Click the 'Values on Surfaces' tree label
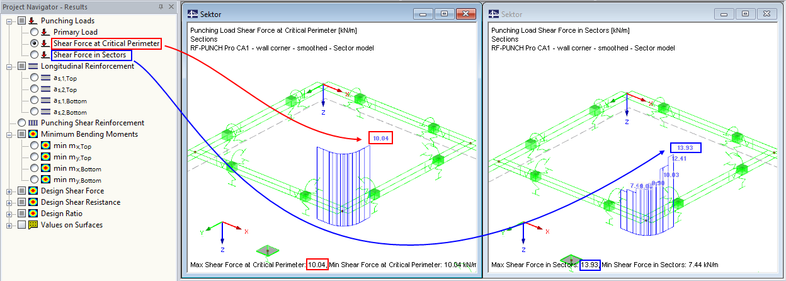 pos(72,225)
